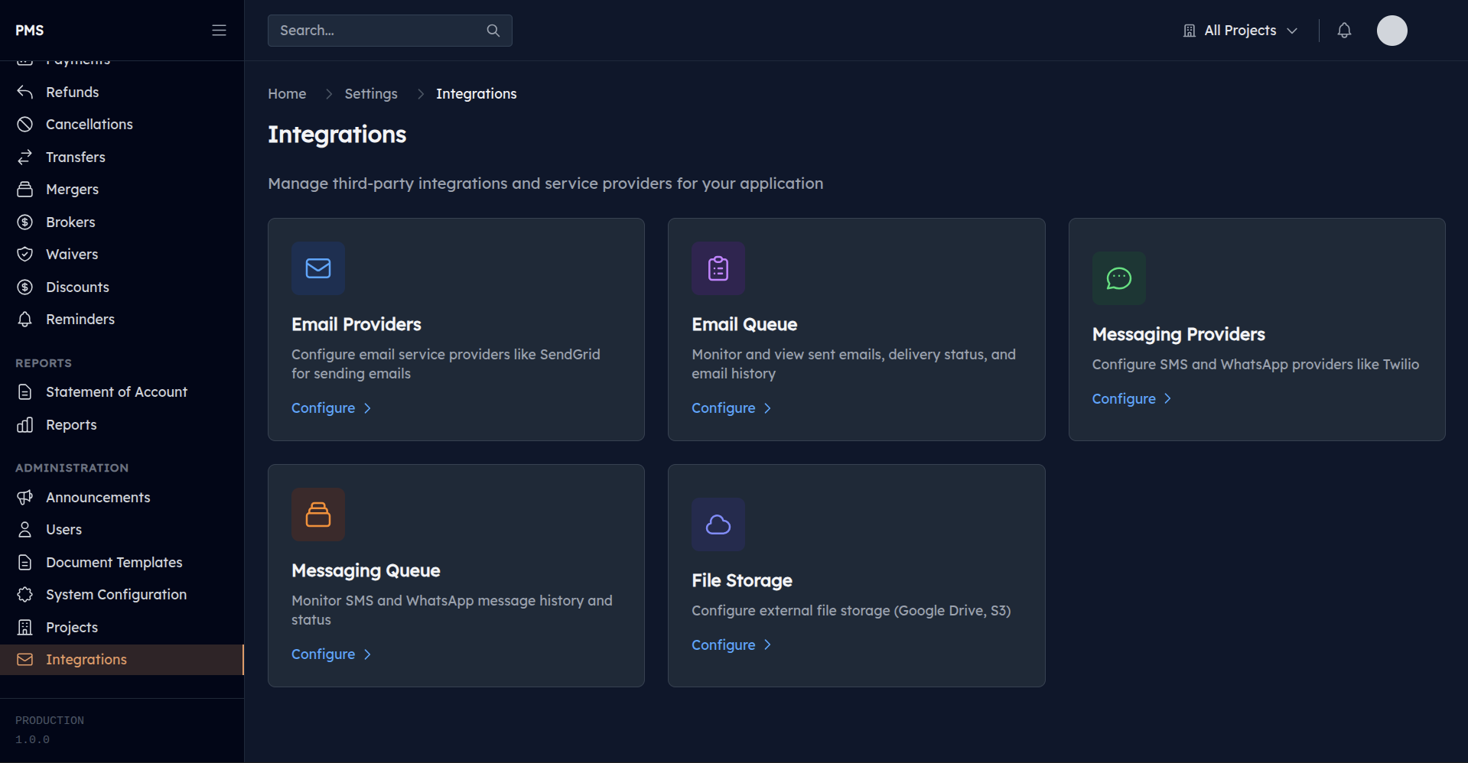Click the Brokers dollar icon
The width and height of the screenshot is (1468, 763).
click(24, 222)
